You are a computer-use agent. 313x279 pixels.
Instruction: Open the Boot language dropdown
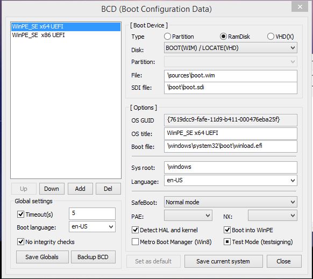point(92,227)
